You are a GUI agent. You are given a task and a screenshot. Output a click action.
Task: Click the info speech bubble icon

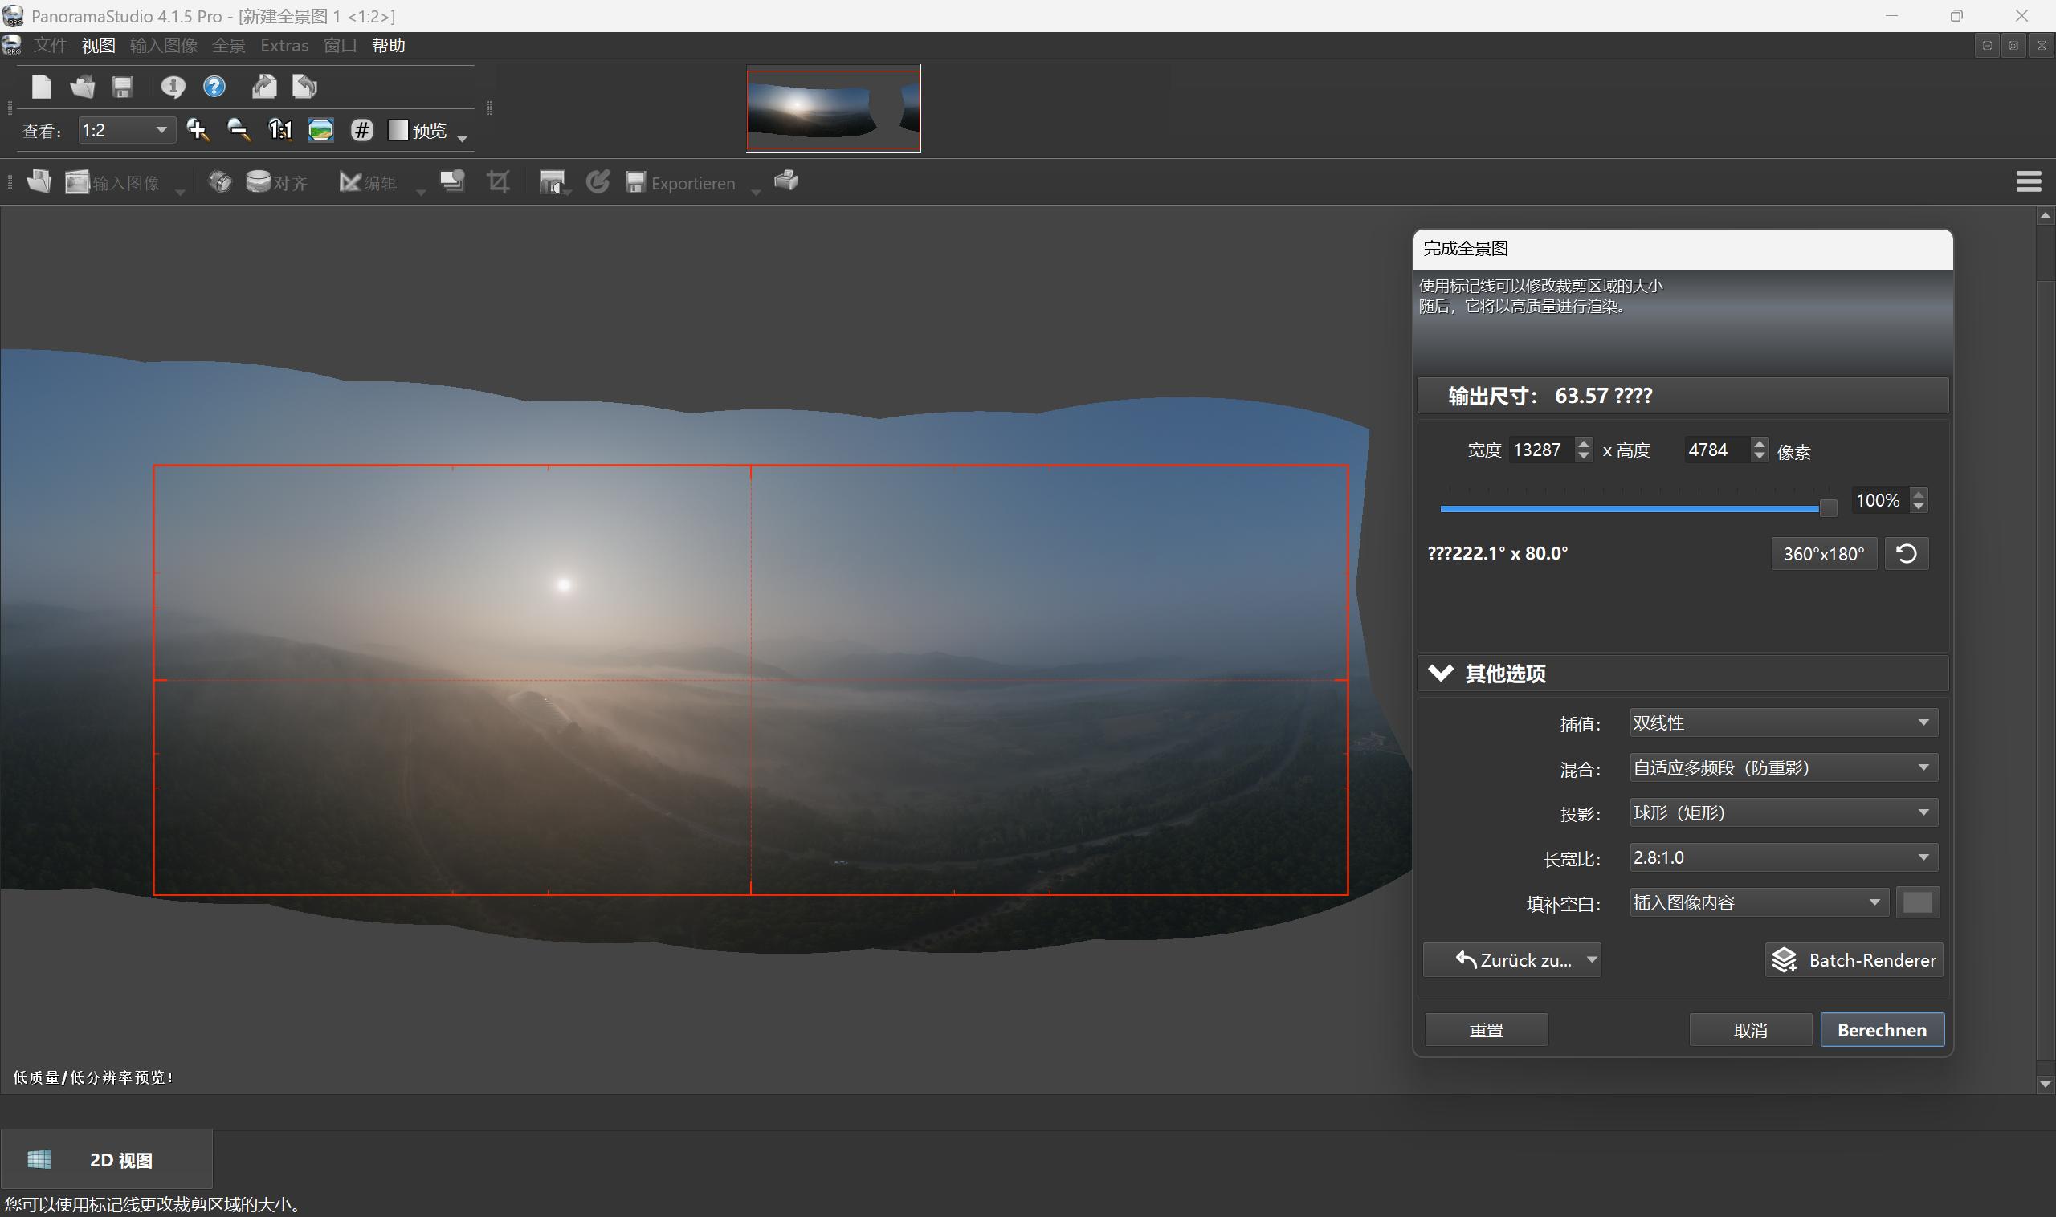173,87
